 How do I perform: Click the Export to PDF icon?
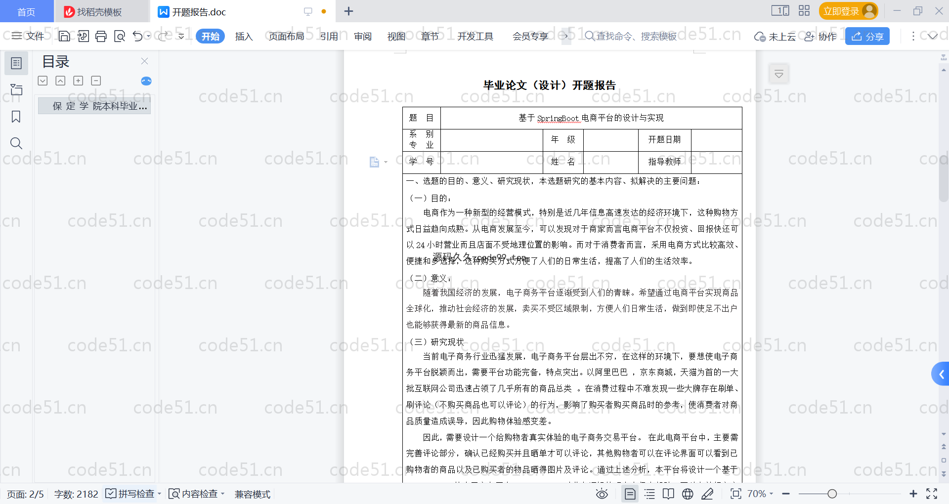[83, 36]
